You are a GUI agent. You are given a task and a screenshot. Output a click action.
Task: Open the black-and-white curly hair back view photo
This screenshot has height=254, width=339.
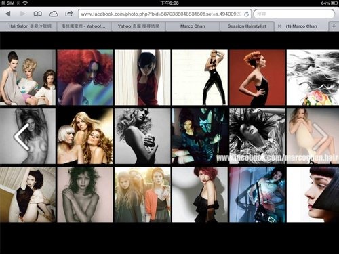pos(142,136)
